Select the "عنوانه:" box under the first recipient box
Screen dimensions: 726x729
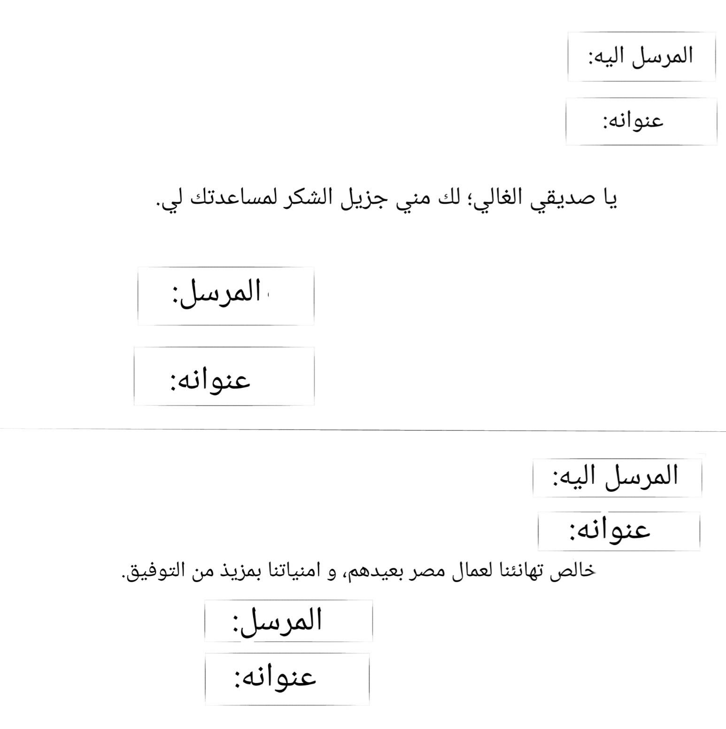pyautogui.click(x=641, y=121)
